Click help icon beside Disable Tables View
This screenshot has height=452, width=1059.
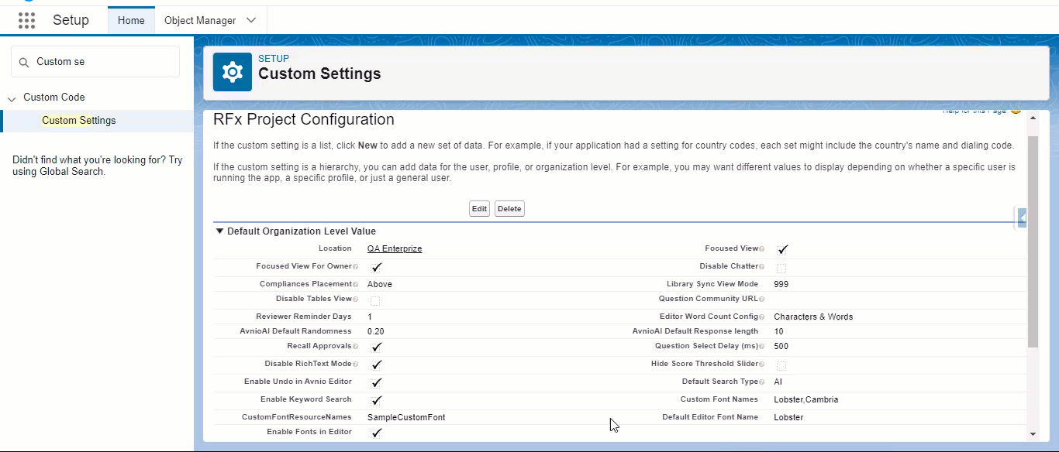(355, 300)
